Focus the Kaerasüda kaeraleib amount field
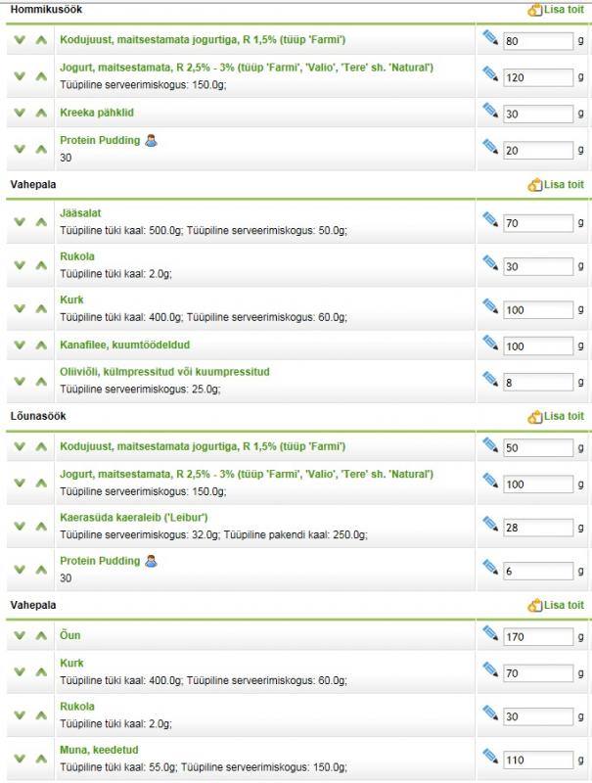Screen dimensions: 592x783 pyautogui.click(x=537, y=529)
